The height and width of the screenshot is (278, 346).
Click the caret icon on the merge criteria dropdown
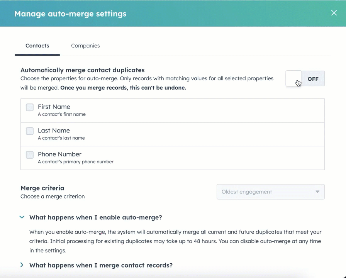pyautogui.click(x=317, y=192)
